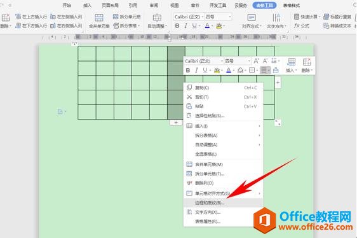Screen dimensions: 357x238
Task: Switch to the 视图 (View) tab
Action: pos(175,5)
